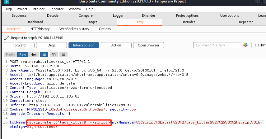Switch to the Project options tab
The width and height of the screenshot is (266, 139).
tap(187, 15)
